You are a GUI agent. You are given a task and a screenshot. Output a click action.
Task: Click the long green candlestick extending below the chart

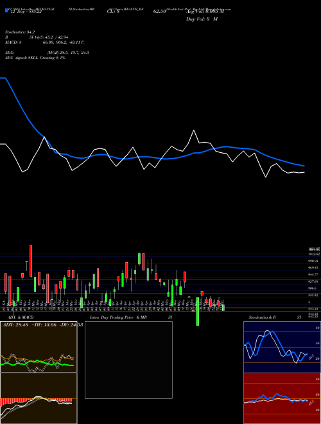pyautogui.click(x=198, y=311)
